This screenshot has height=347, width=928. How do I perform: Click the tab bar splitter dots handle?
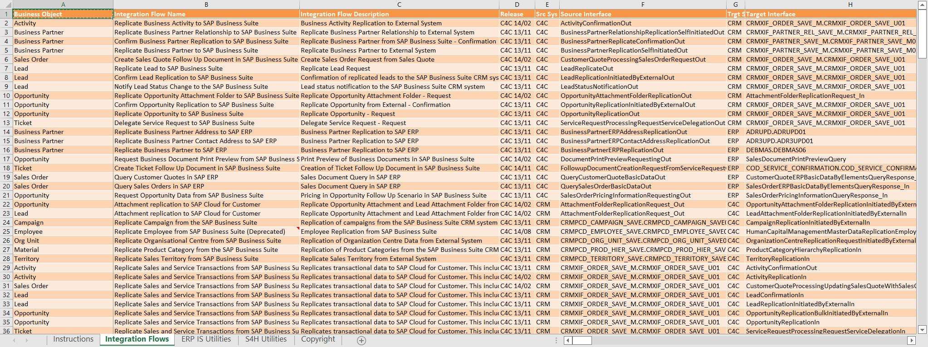556,340
